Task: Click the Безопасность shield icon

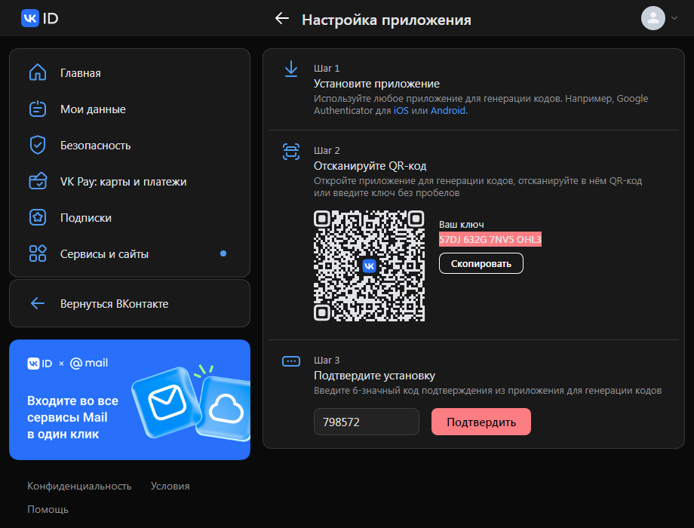Action: click(x=38, y=145)
